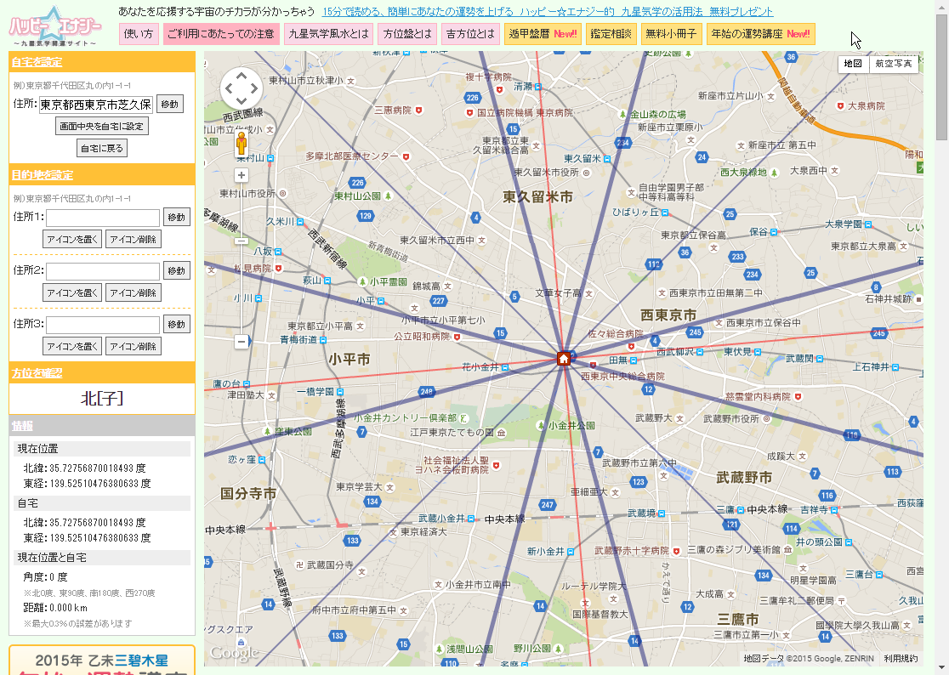
Task: Click into the 住所1 destination field
Action: (x=103, y=218)
